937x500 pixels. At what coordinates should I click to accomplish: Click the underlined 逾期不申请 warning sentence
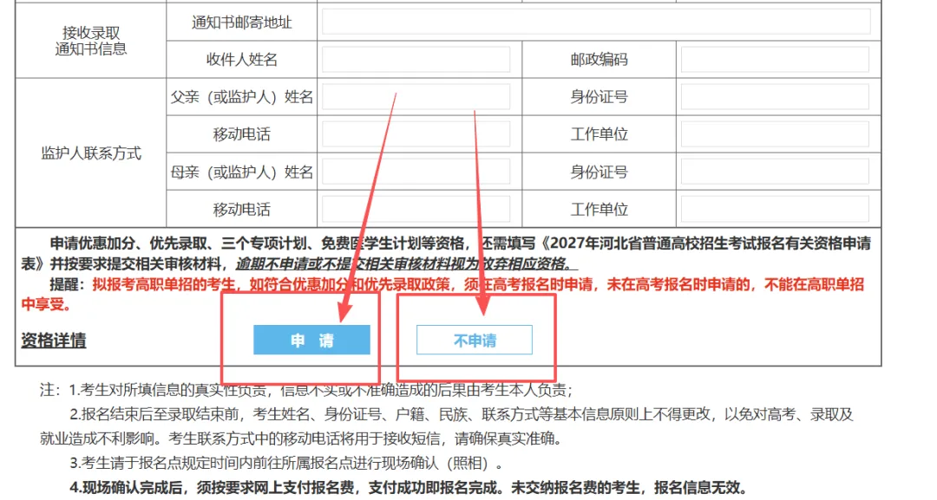(x=406, y=263)
